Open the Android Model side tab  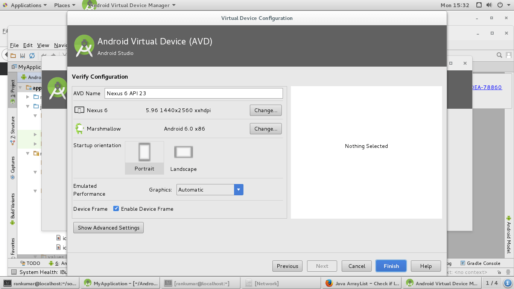click(x=509, y=234)
